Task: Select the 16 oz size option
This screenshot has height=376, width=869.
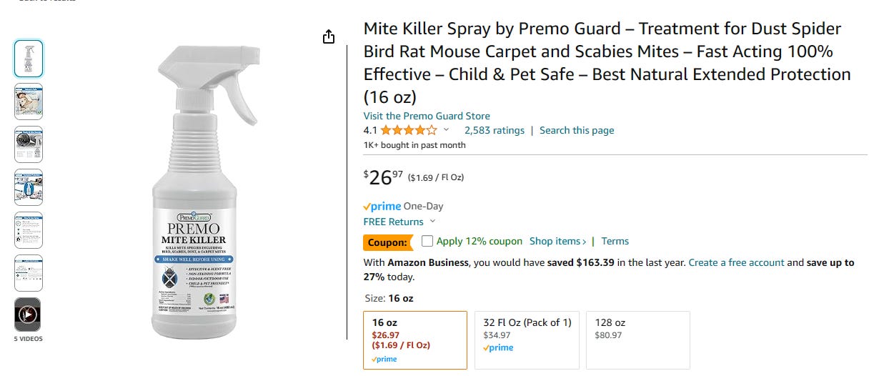Action: 414,340
